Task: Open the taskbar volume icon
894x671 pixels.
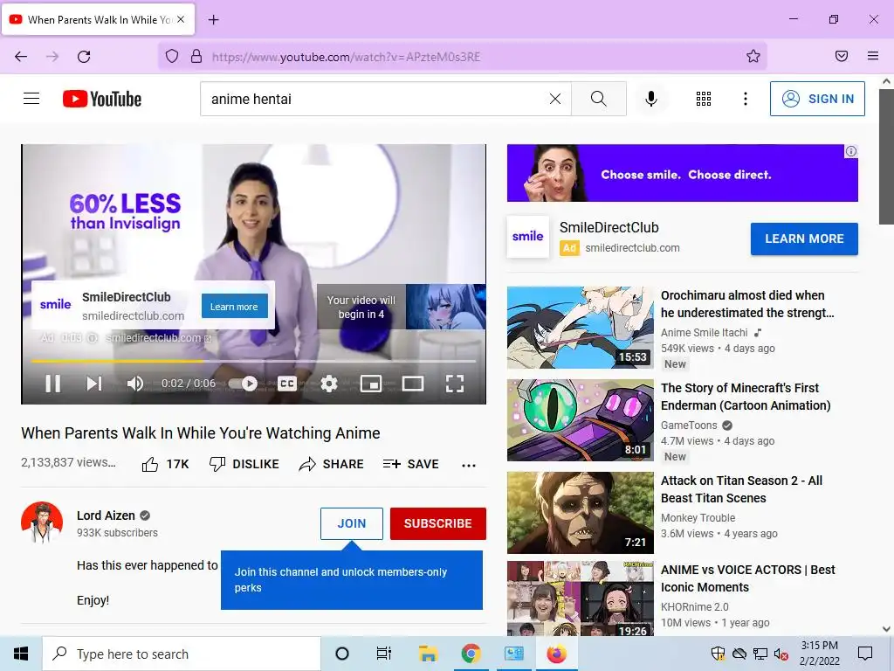Action: tap(781, 654)
